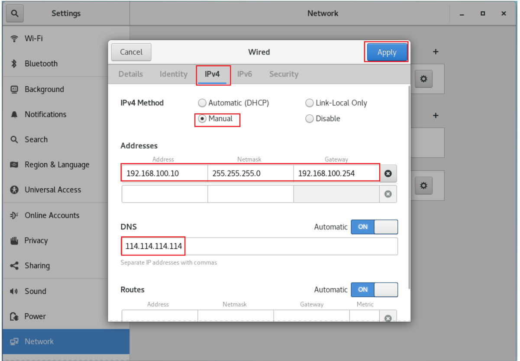
Task: Click Cancel in Wired dialog
Action: point(131,52)
